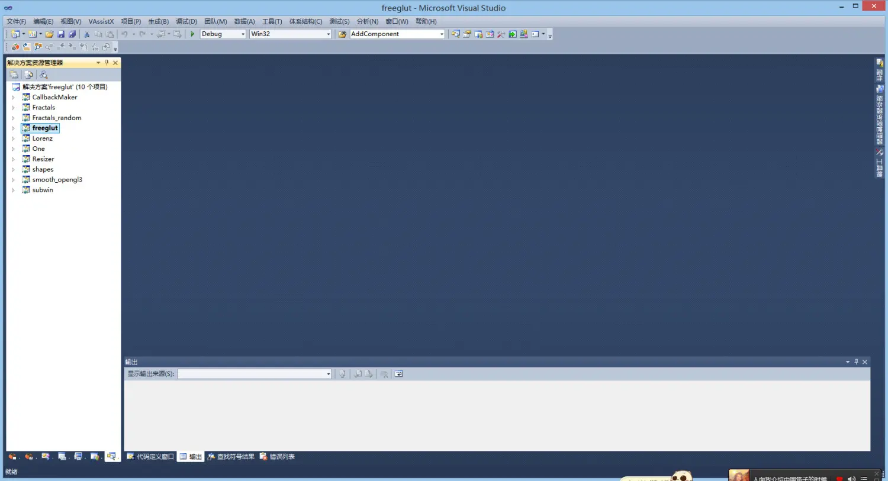888x481 pixels.
Task: Switch to the 查找符号结果 tab
Action: [x=231, y=457]
